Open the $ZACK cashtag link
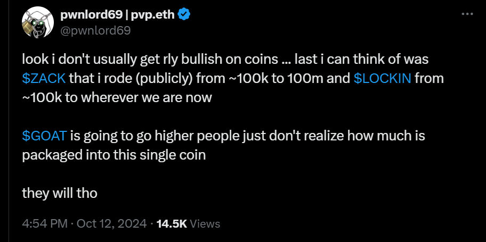 coord(44,78)
